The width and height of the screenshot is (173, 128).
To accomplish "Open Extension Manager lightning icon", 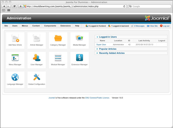I will pyautogui.click(x=80, y=58).
